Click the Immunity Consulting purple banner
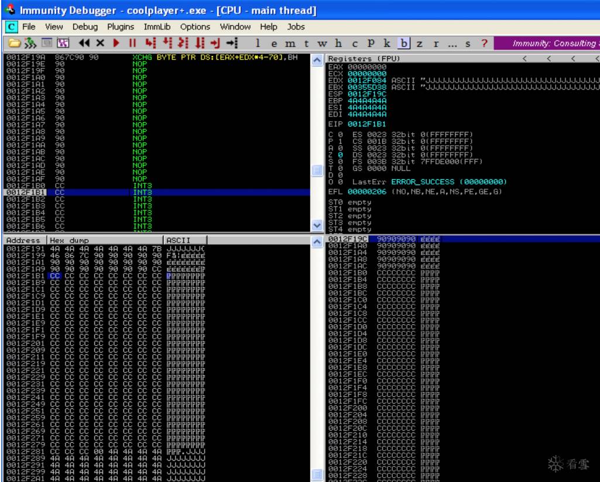Image resolution: width=600 pixels, height=482 pixels. pos(547,43)
